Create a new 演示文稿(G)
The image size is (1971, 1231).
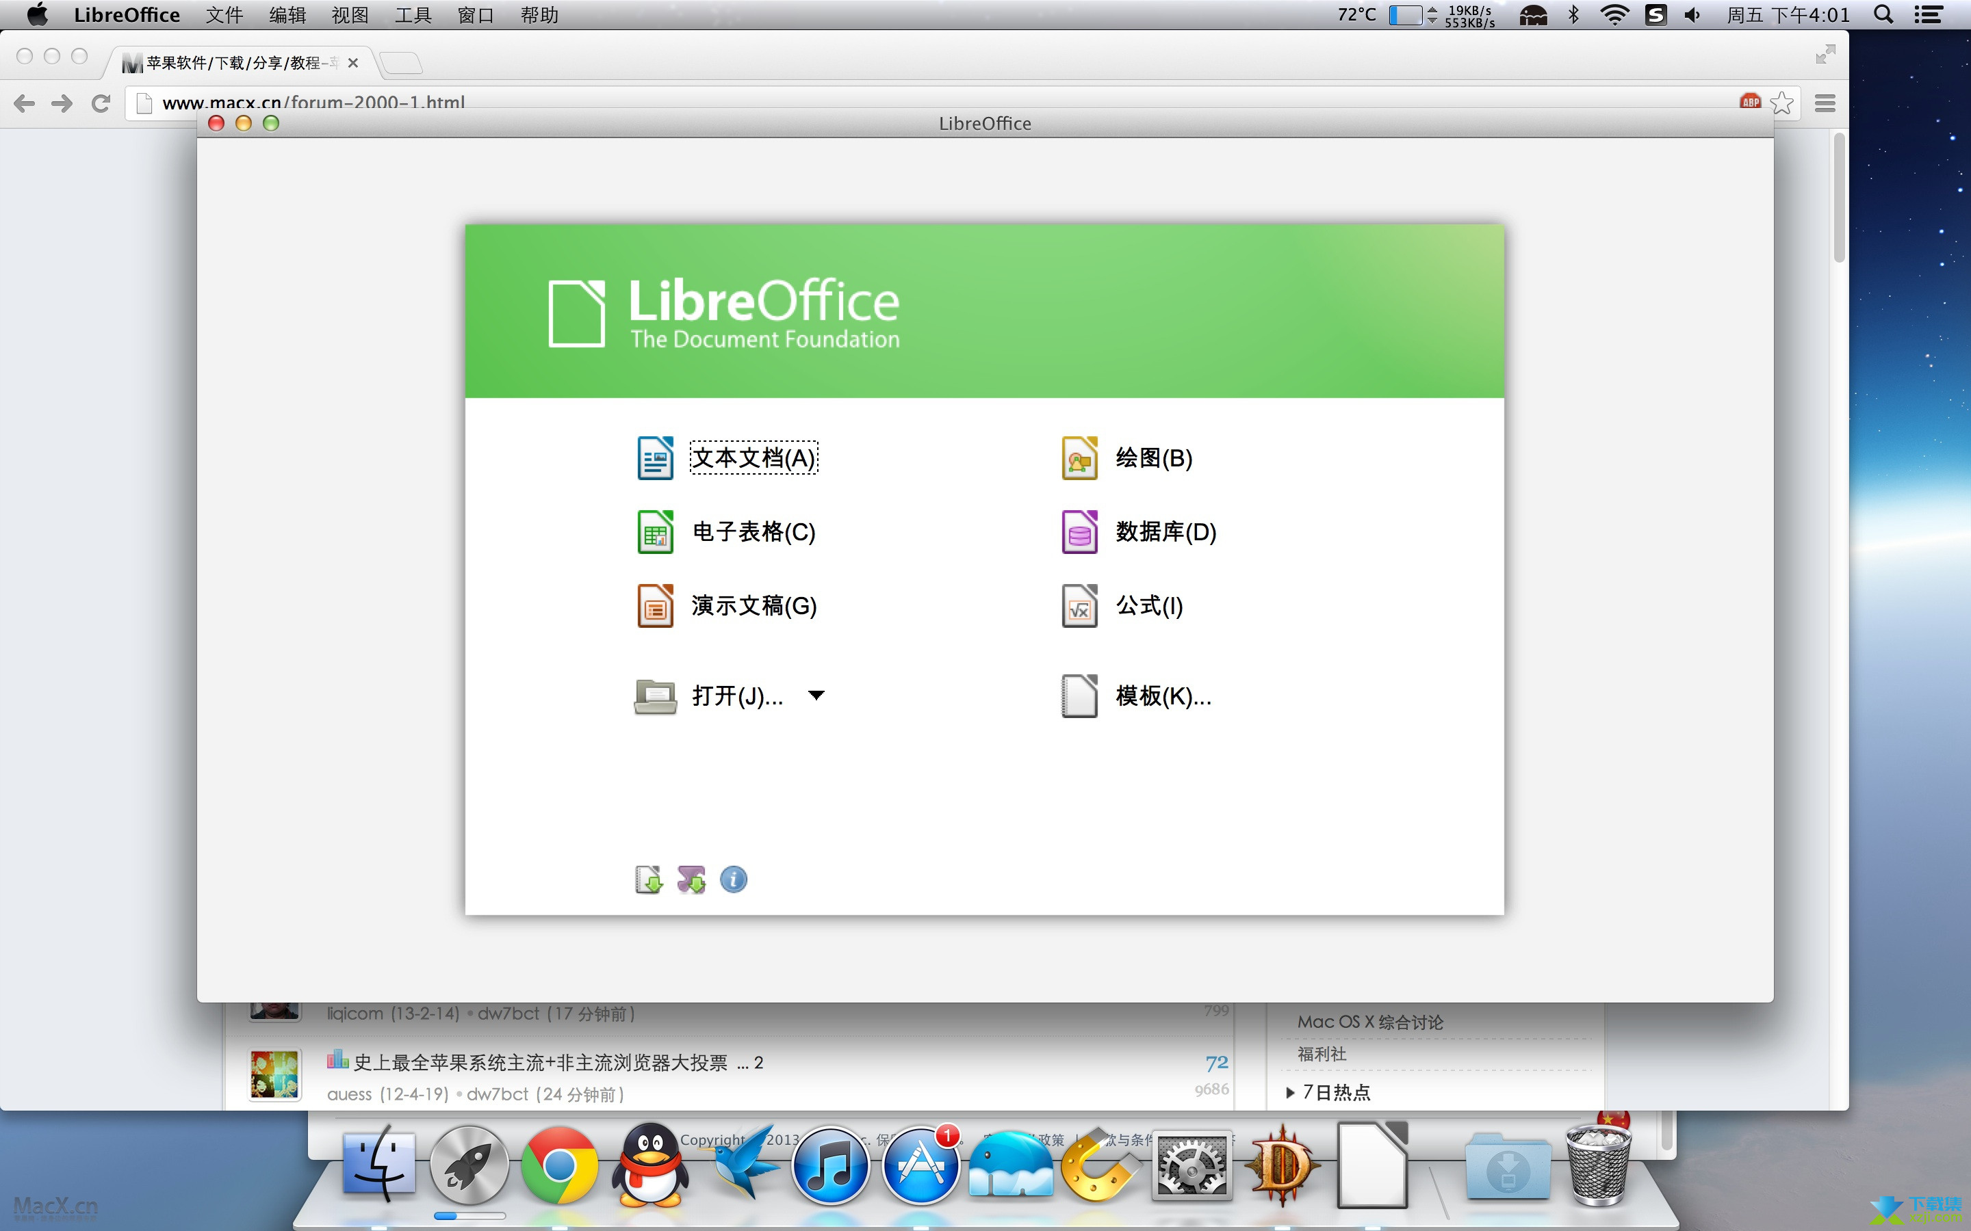click(x=753, y=606)
